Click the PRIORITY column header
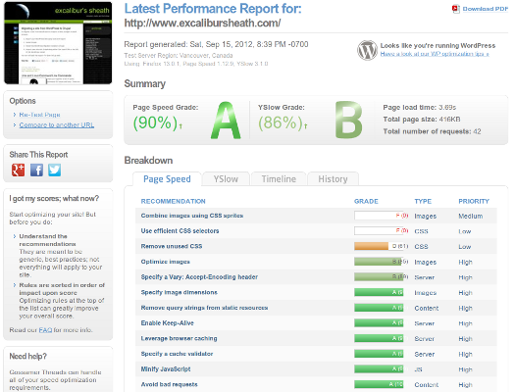515x392 pixels. pos(474,202)
